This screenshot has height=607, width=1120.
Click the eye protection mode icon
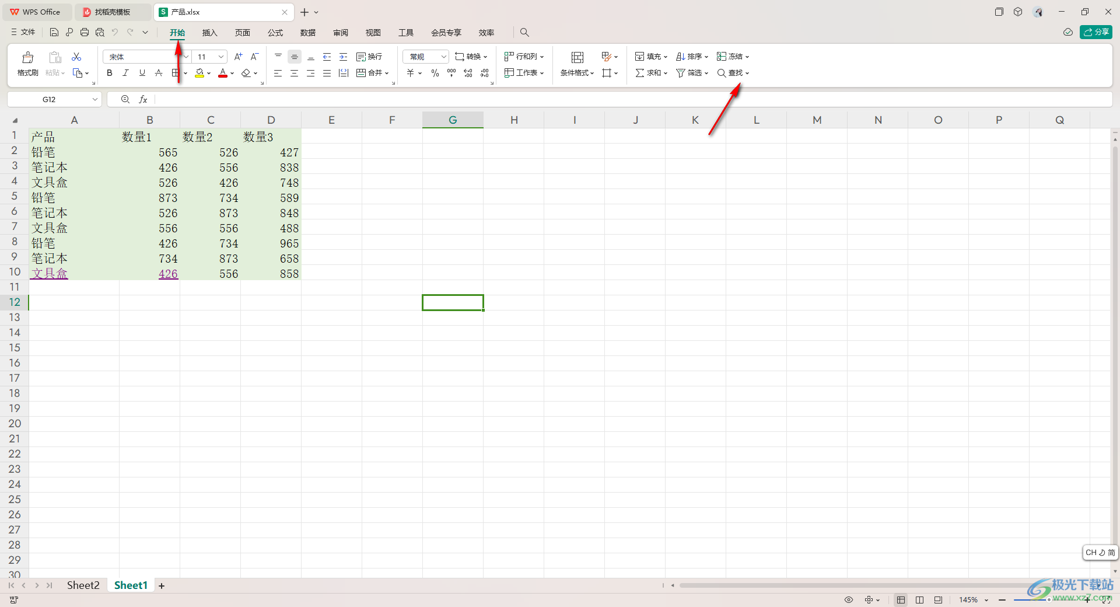click(x=849, y=600)
